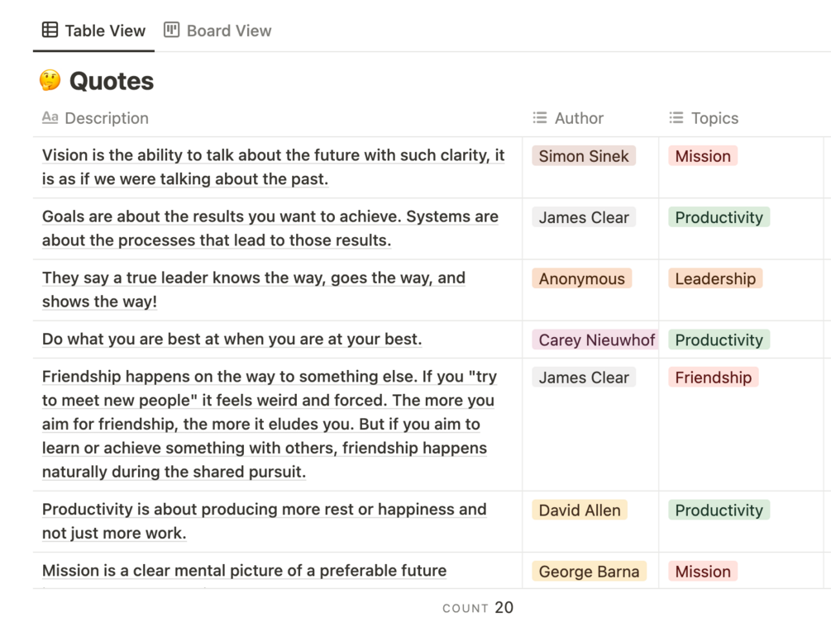Open the quote starting 'Vision is the ability'
The image size is (831, 622).
pos(274,168)
